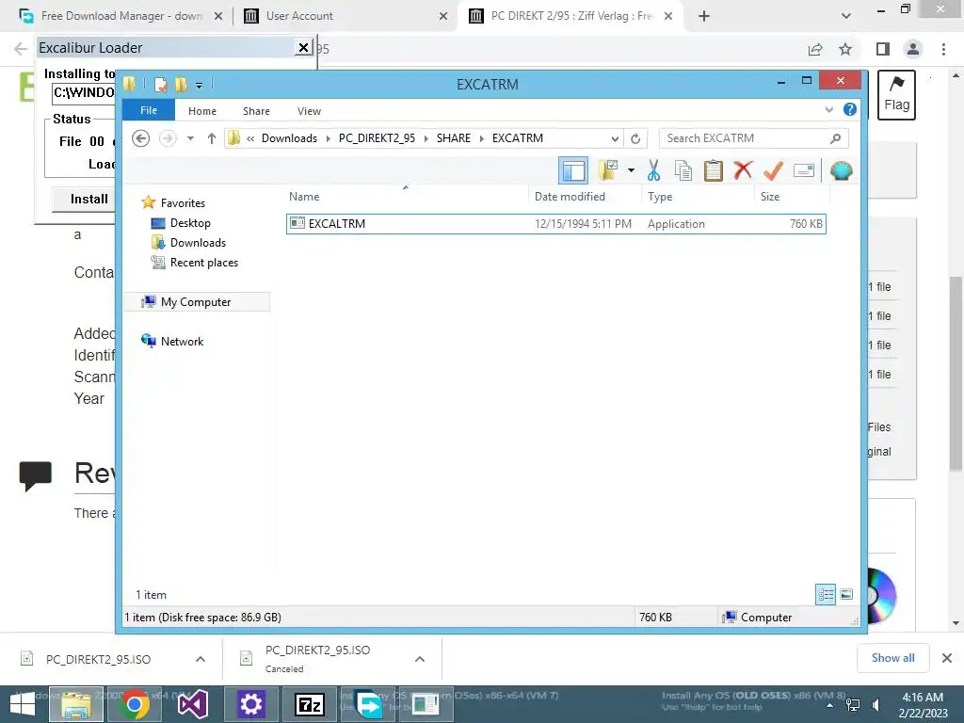Click Downloads in the address breadcrumb
This screenshot has height=723, width=964.
click(290, 138)
